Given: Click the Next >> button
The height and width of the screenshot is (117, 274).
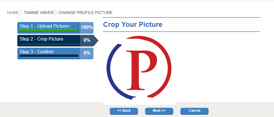Looking at the screenshot, I should tap(159, 111).
